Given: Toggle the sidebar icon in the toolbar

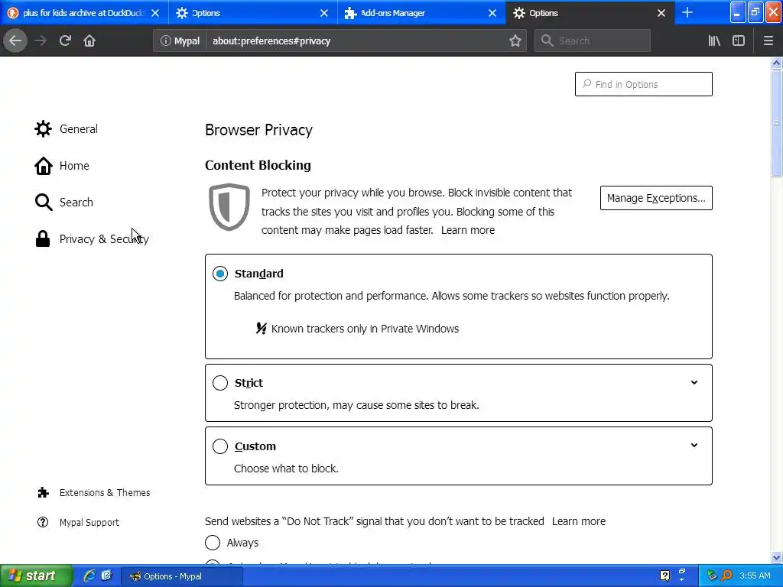Looking at the screenshot, I should click(739, 41).
